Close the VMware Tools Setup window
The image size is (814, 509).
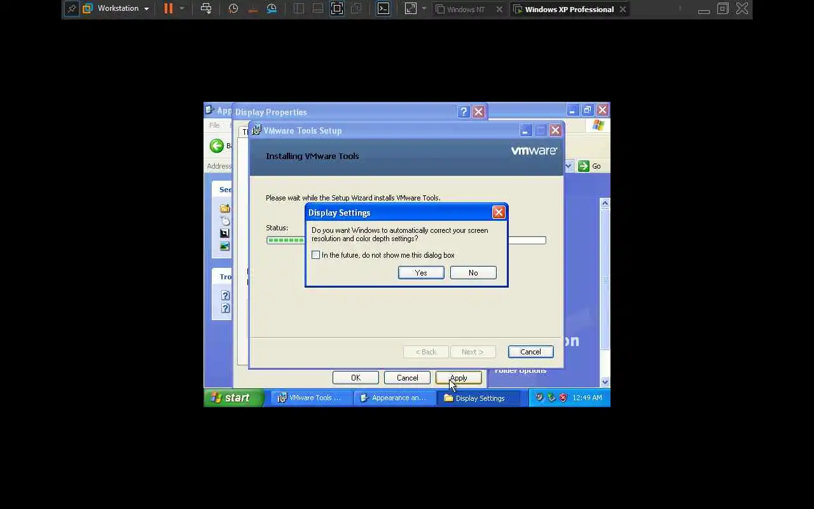click(555, 130)
